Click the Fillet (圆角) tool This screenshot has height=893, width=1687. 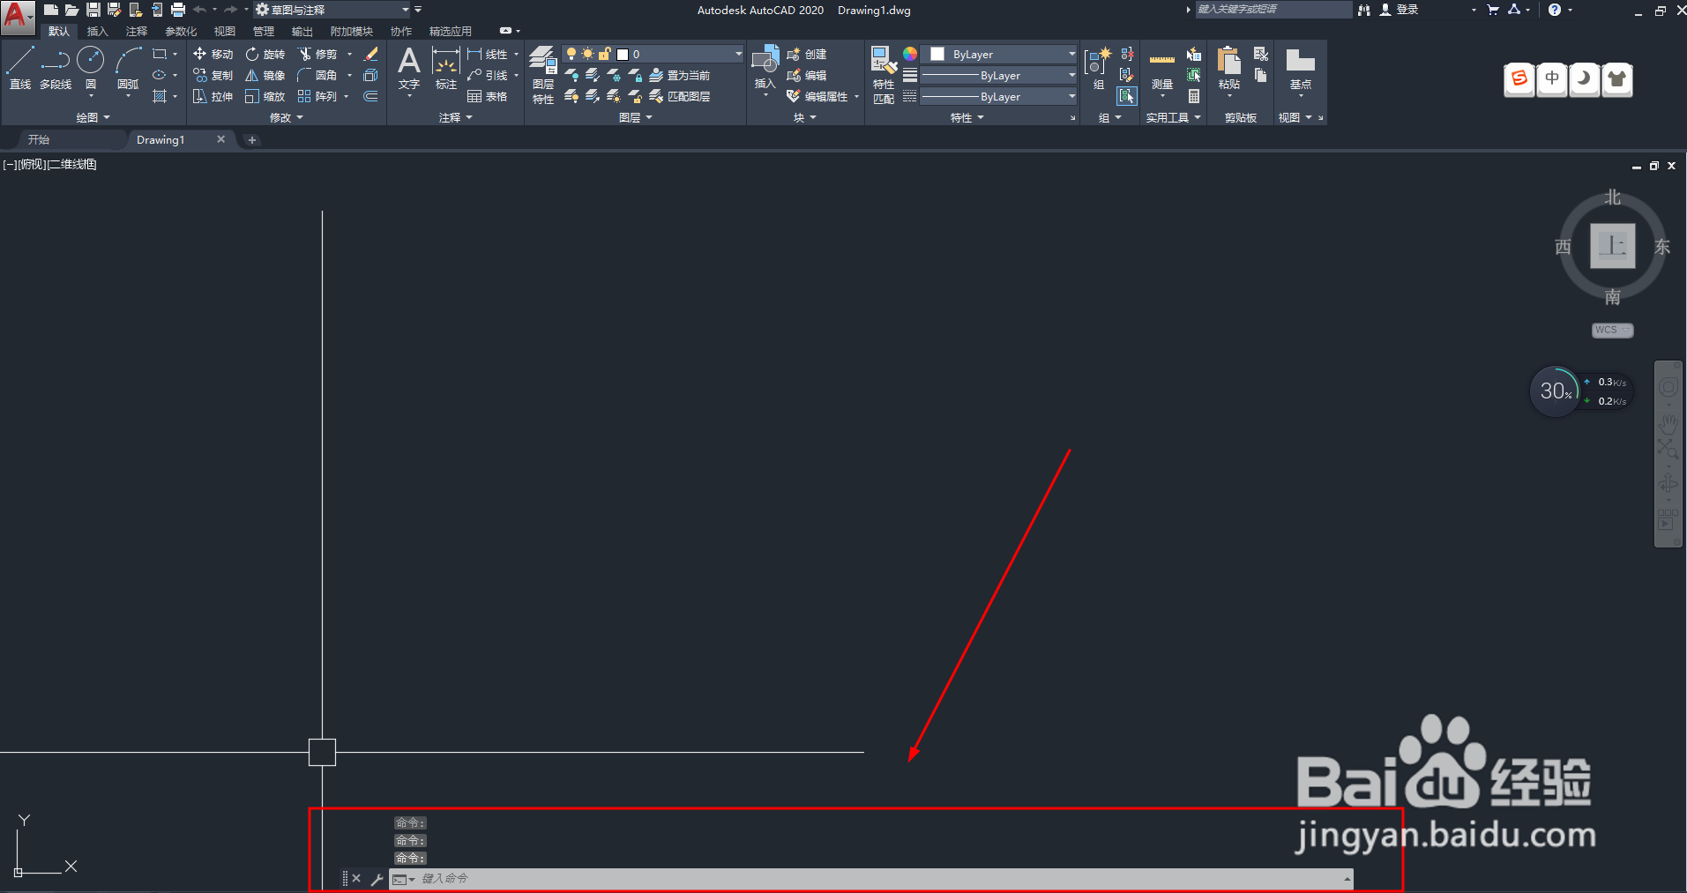point(317,75)
